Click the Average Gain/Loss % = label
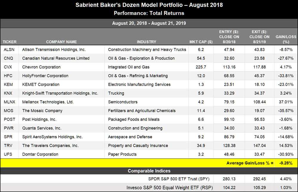 pyautogui.click(x=250, y=163)
